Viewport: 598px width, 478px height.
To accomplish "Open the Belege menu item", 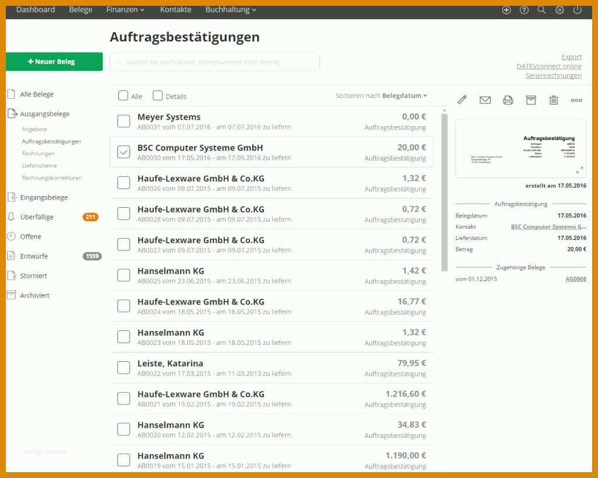I will 81,9.
